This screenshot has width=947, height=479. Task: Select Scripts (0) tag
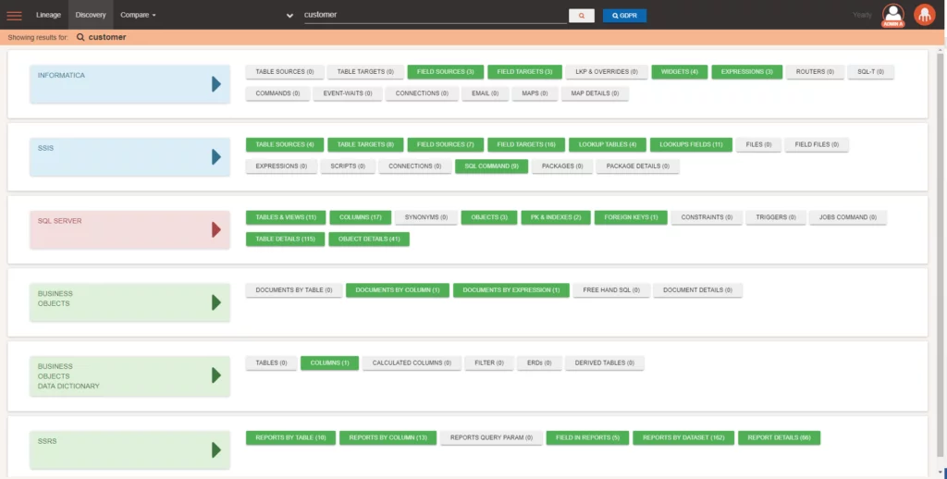(348, 166)
